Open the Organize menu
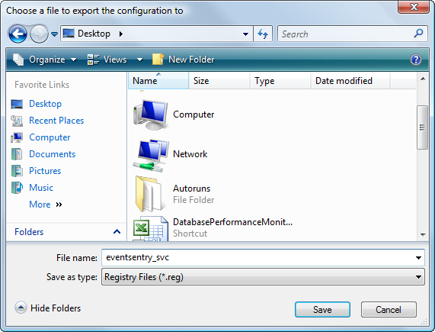This screenshot has width=435, height=332. [44, 60]
